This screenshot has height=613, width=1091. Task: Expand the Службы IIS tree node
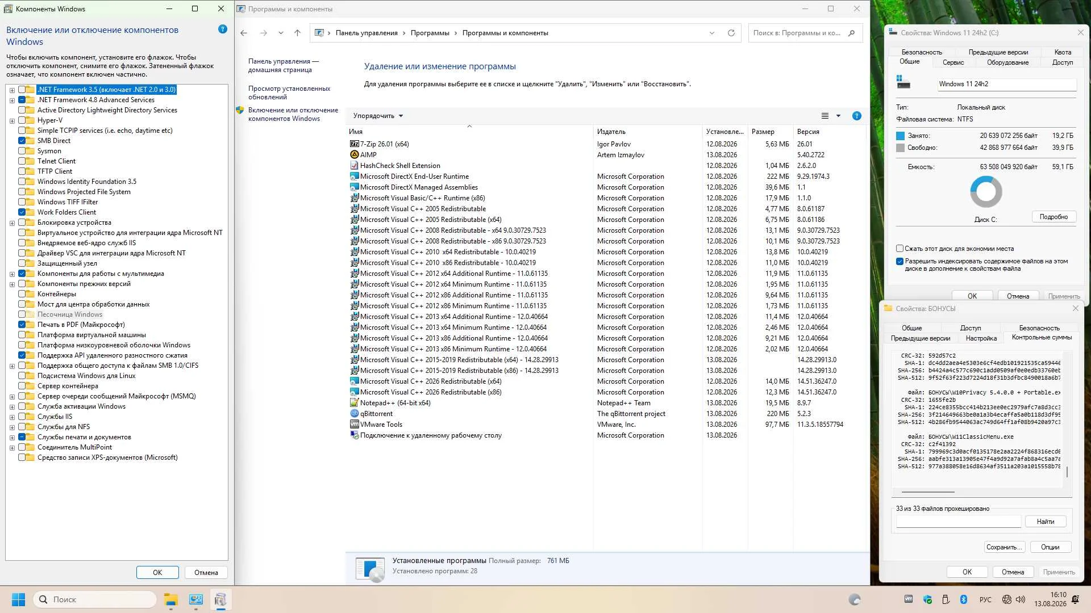pos(12,417)
